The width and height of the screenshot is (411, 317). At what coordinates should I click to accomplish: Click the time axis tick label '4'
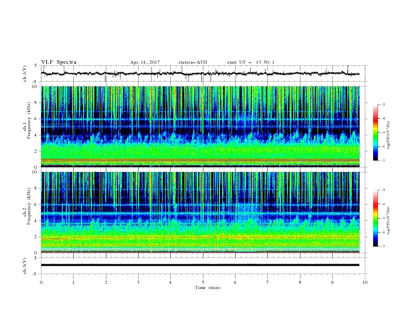[170, 282]
